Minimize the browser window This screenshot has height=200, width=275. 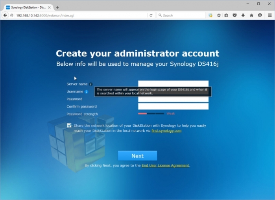click(x=247, y=4)
